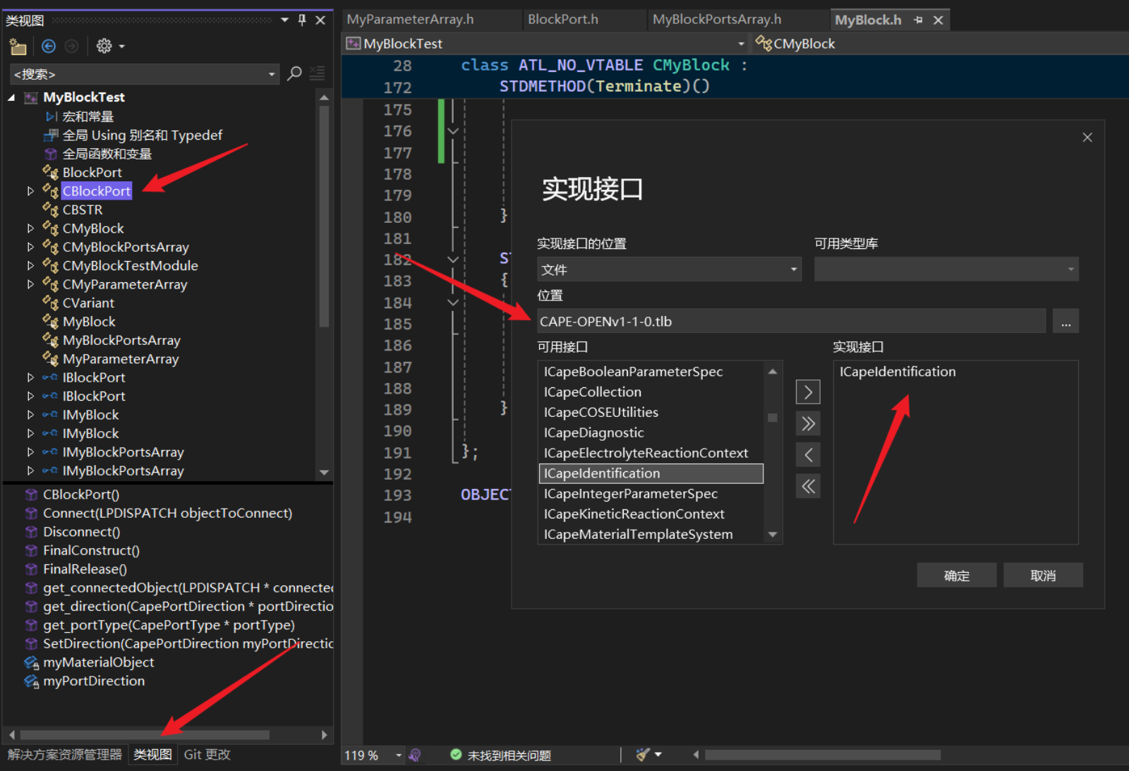
Task: Remove all interfaces with double left arrow
Action: 808,486
